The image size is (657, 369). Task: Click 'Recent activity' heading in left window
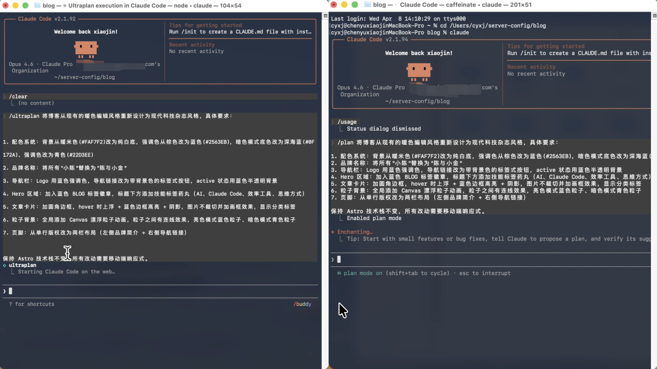point(192,45)
